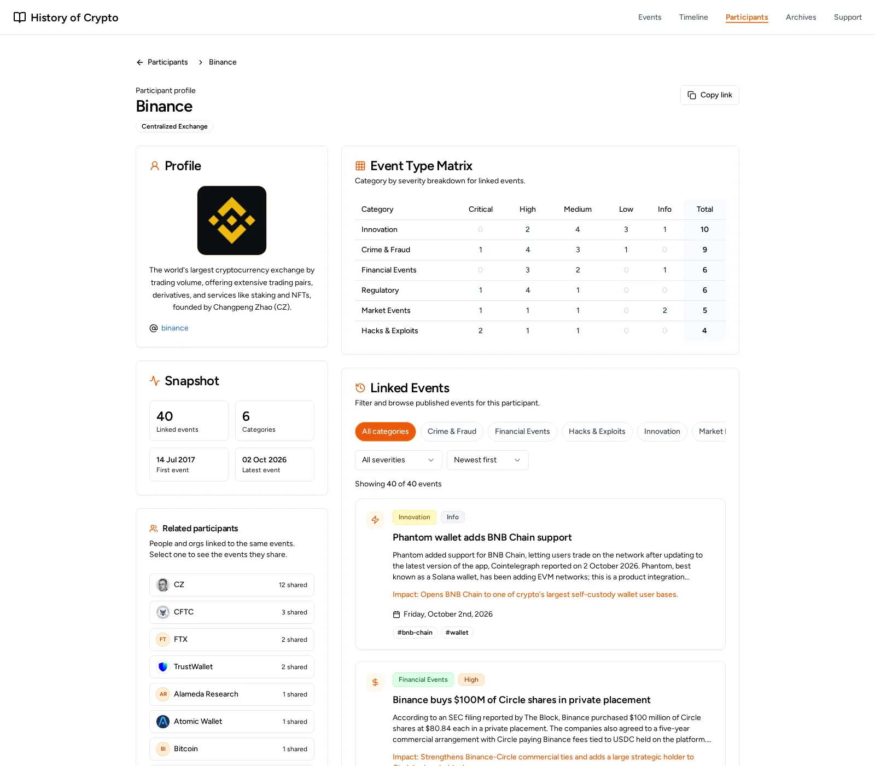
Task: Click the Financial Events badge on Circle event
Action: pos(423,680)
